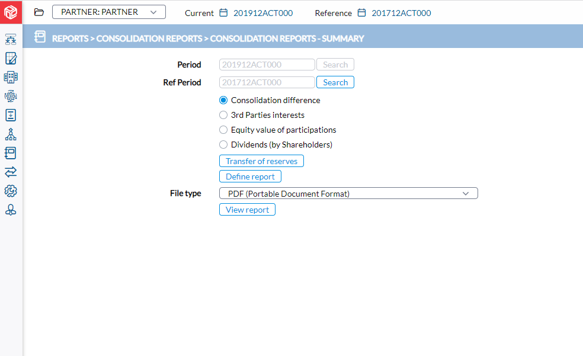Open the bottom sidebar icon below the wrench gear
Image resolution: width=583 pixels, height=356 pixels.
[x=11, y=210]
